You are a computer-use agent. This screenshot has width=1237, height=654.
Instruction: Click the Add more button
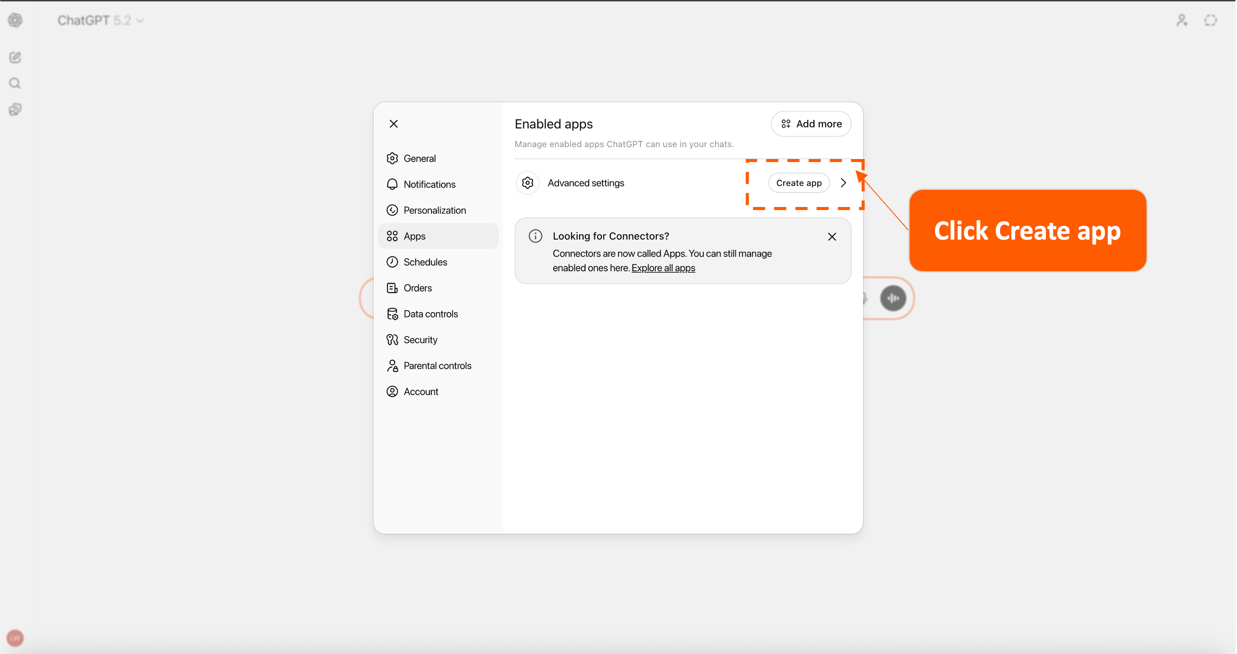click(x=811, y=123)
